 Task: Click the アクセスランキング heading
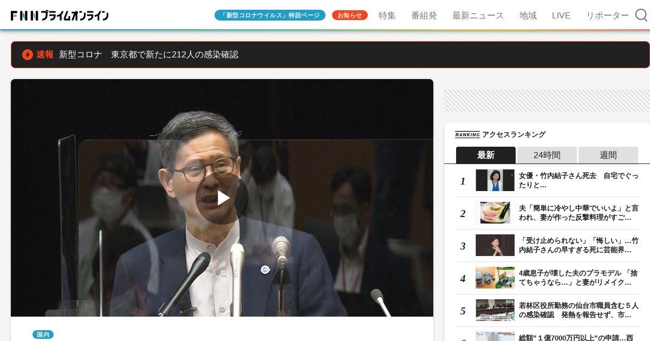tap(513, 135)
